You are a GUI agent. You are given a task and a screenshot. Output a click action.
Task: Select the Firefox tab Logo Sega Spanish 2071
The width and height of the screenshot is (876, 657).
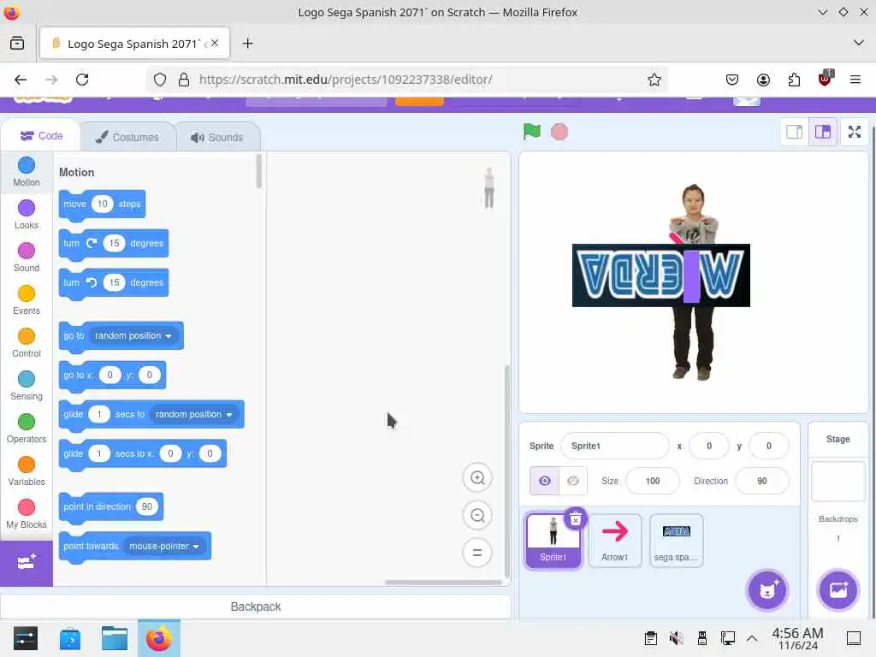pyautogui.click(x=134, y=44)
